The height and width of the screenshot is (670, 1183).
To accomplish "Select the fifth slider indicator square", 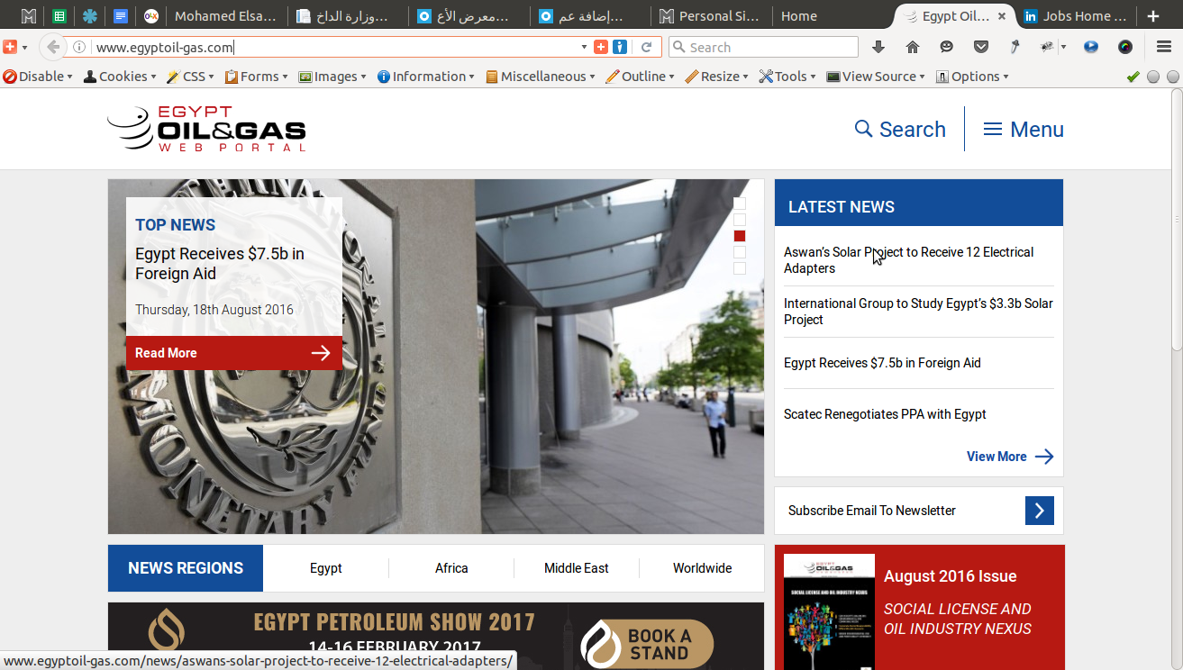I will click(x=740, y=268).
